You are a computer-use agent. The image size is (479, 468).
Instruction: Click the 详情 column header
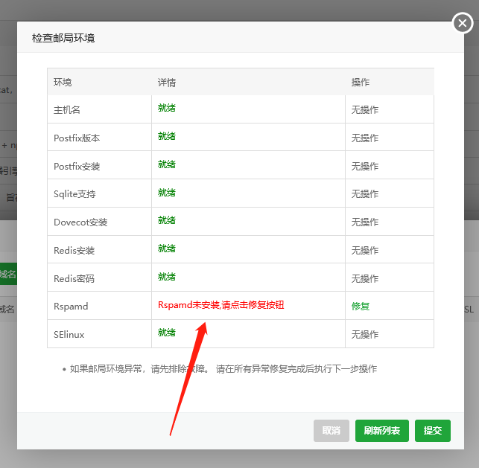coord(167,83)
